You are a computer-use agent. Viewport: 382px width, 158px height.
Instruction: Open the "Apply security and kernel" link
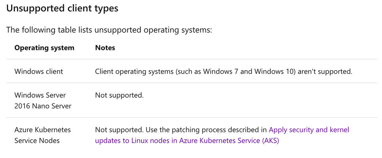tap(309, 130)
